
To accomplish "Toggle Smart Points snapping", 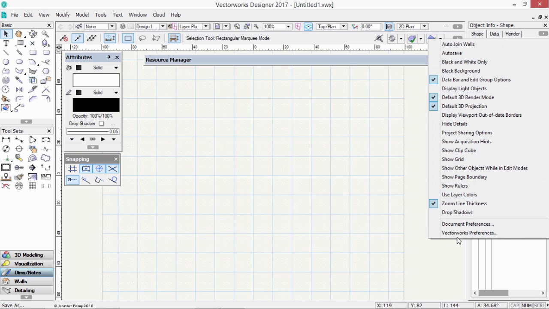I will click(x=72, y=180).
